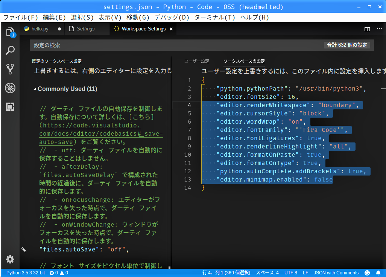Screen dimensions: 386x277
Task: Click the pencil edit icon beside files.autoSave
Action: coord(24,250)
